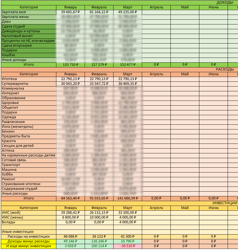238x250 pixels.
Task: Select income total 133 710 ₽
Action: 70,65
